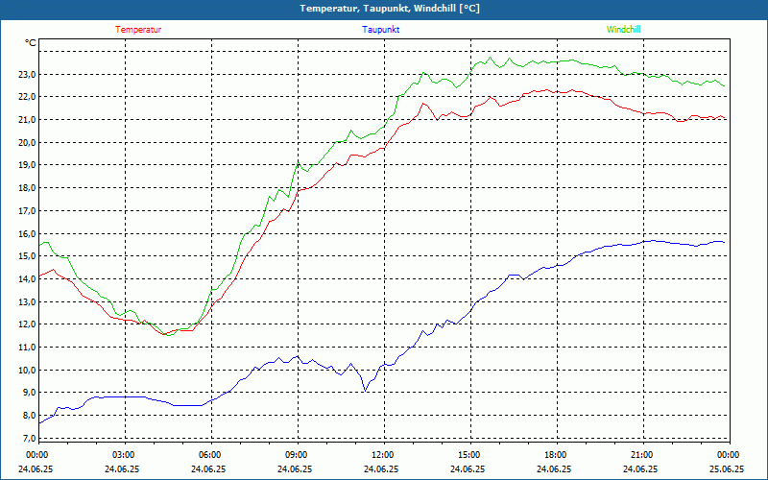Image resolution: width=768 pixels, height=480 pixels.
Task: Click the 03:00 time label on the x-axis
Action: pyautogui.click(x=122, y=455)
